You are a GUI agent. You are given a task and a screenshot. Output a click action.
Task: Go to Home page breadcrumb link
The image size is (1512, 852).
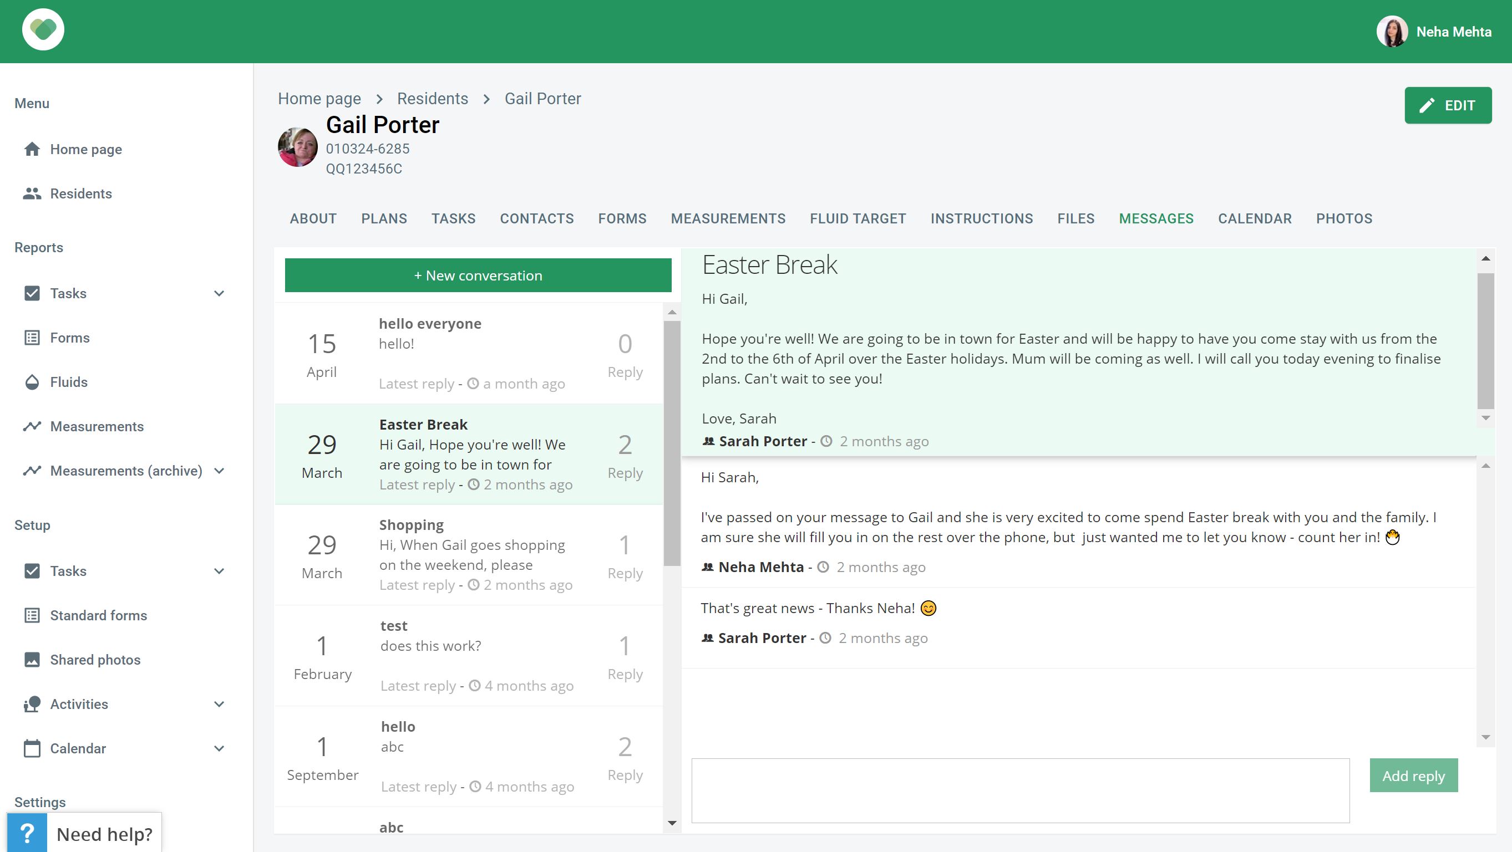319,99
